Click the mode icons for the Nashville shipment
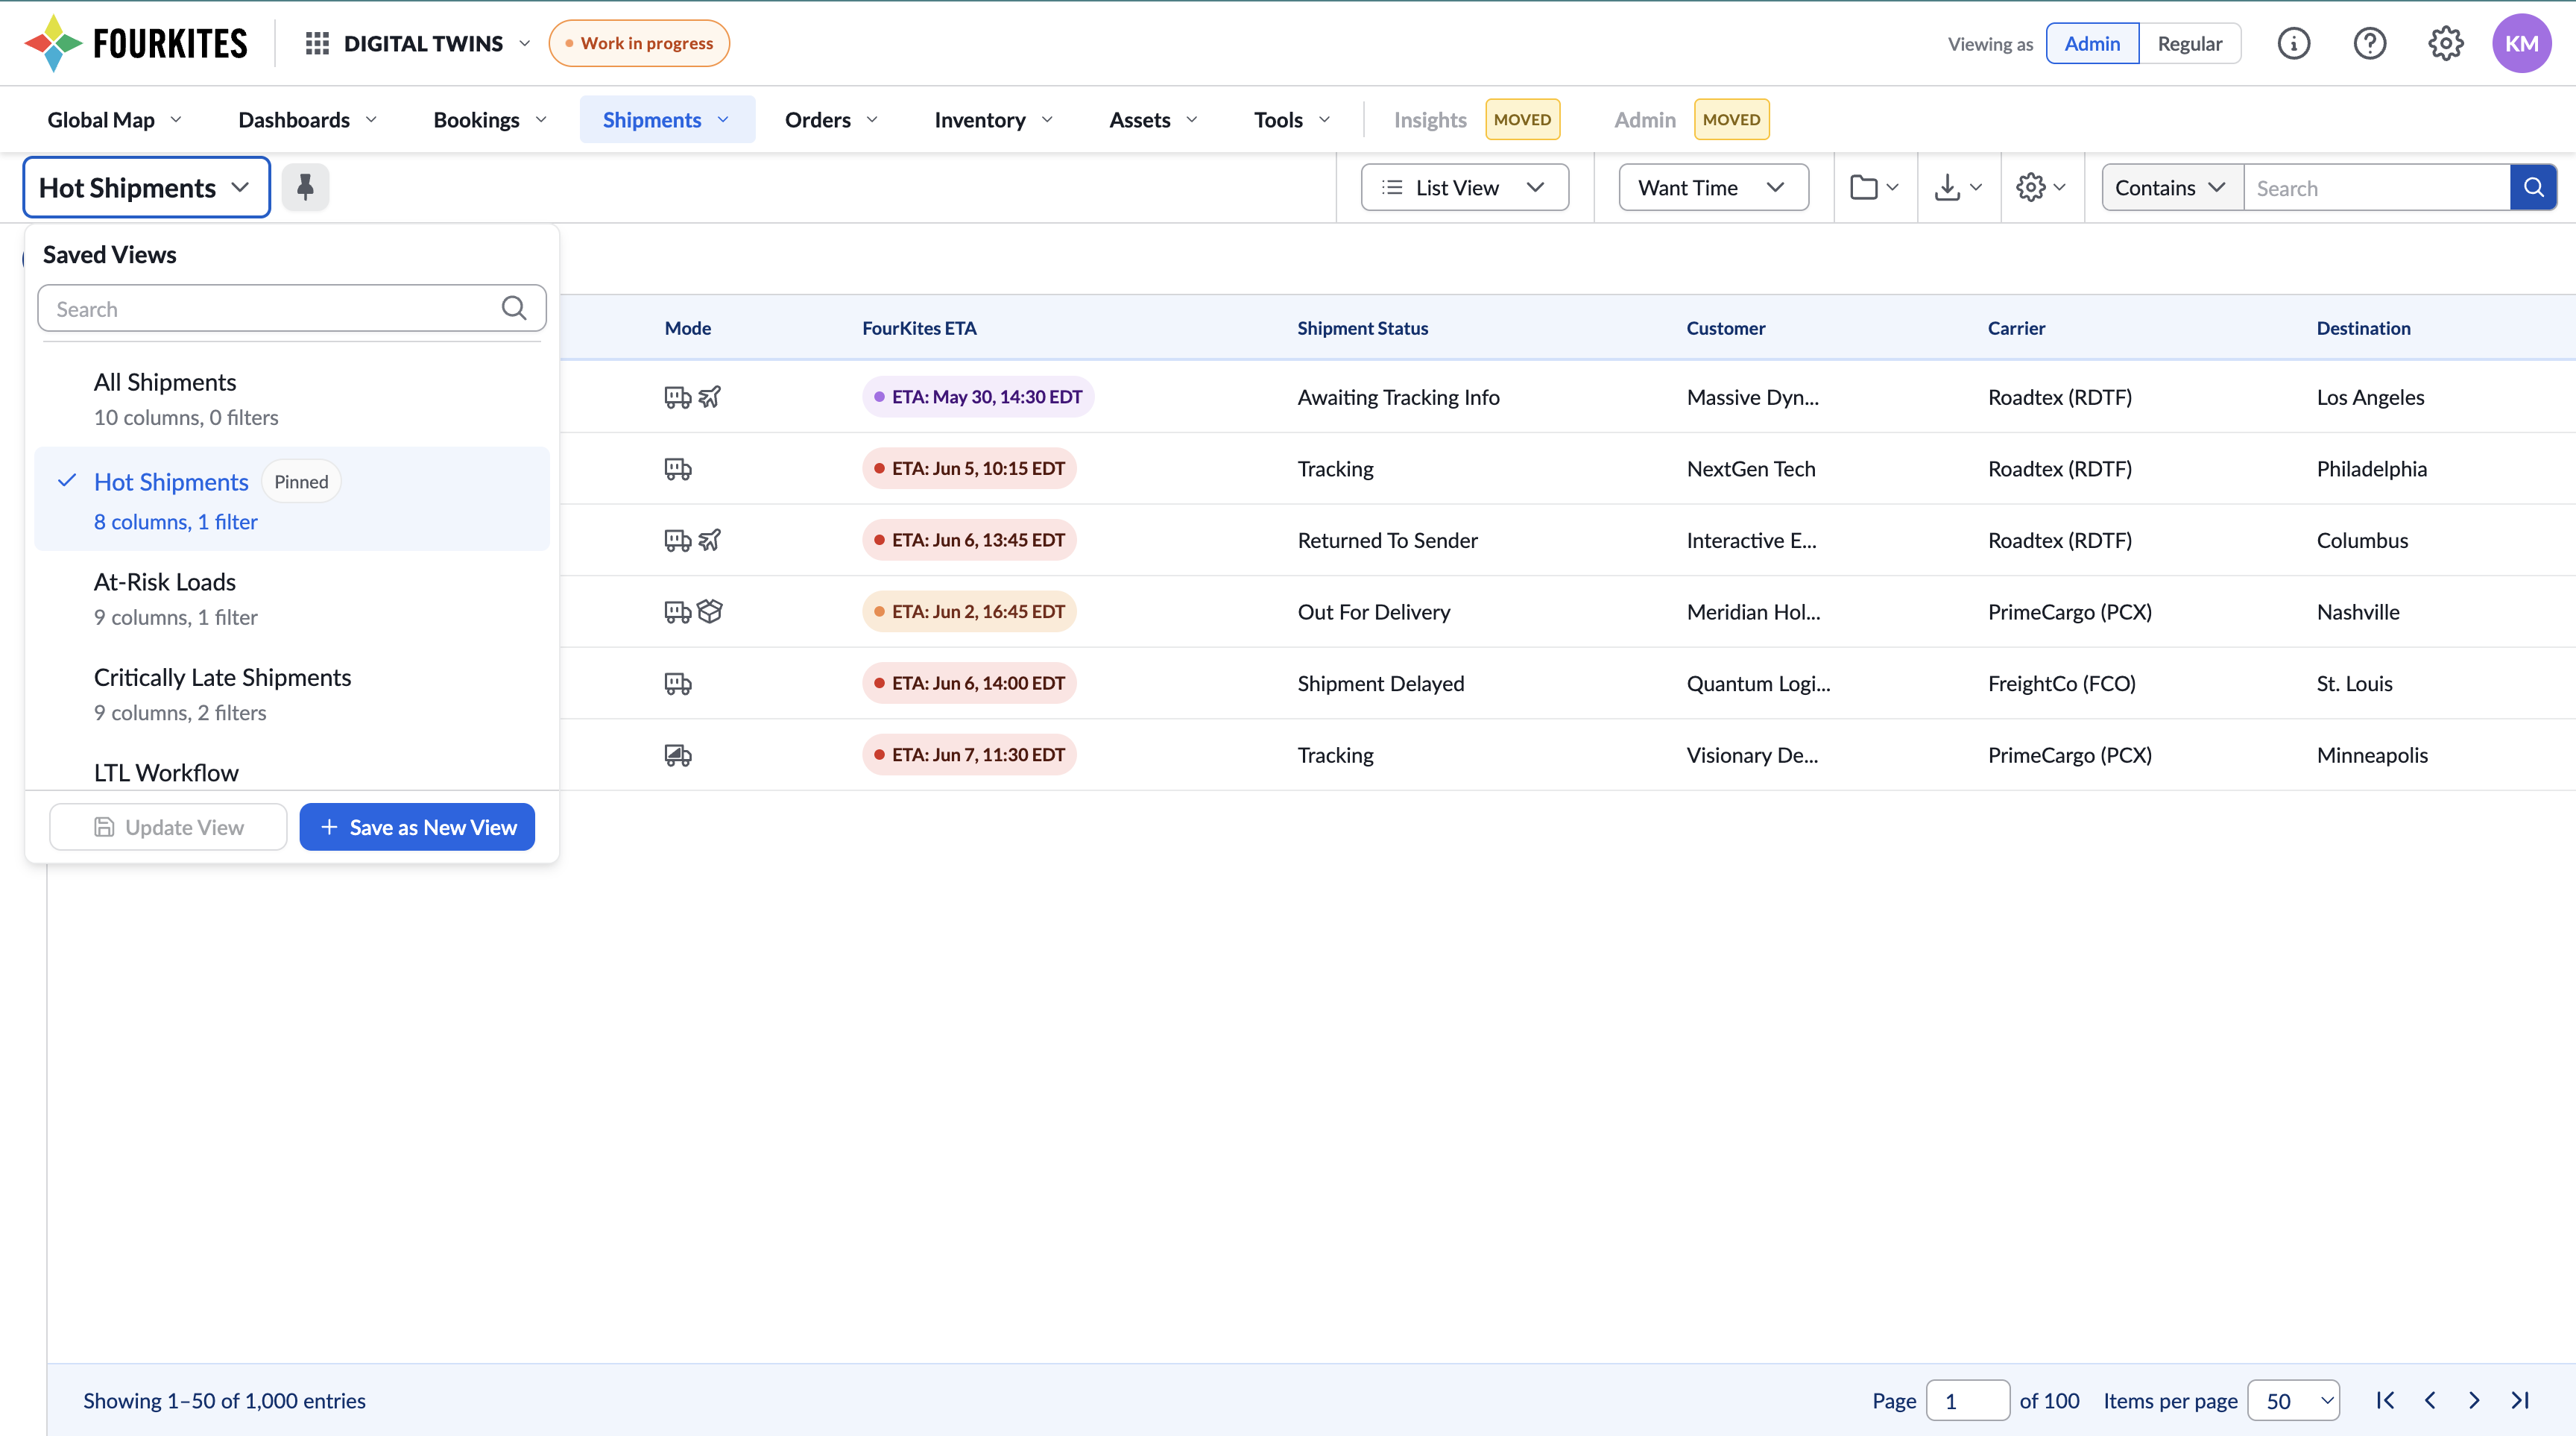2576x1436 pixels. pos(693,612)
